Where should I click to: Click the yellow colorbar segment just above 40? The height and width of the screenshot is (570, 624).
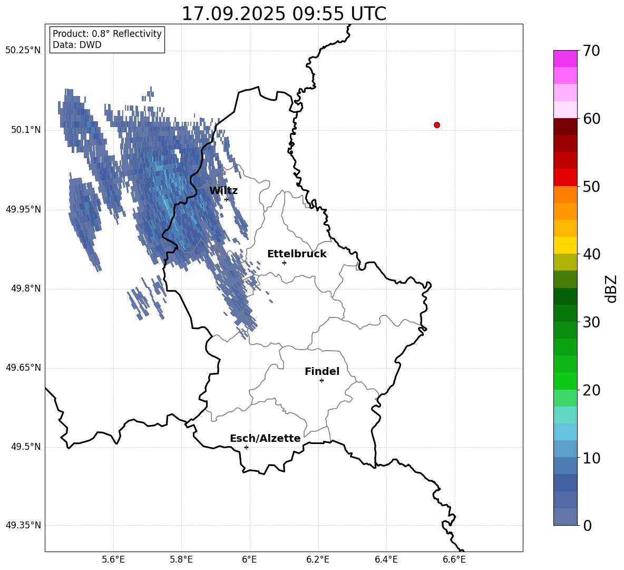tap(565, 245)
